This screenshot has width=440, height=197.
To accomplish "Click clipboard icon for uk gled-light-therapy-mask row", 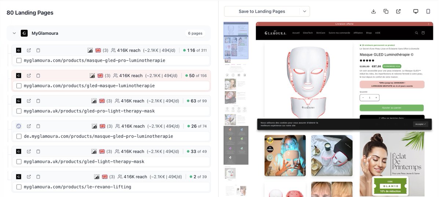I will tap(38, 151).
